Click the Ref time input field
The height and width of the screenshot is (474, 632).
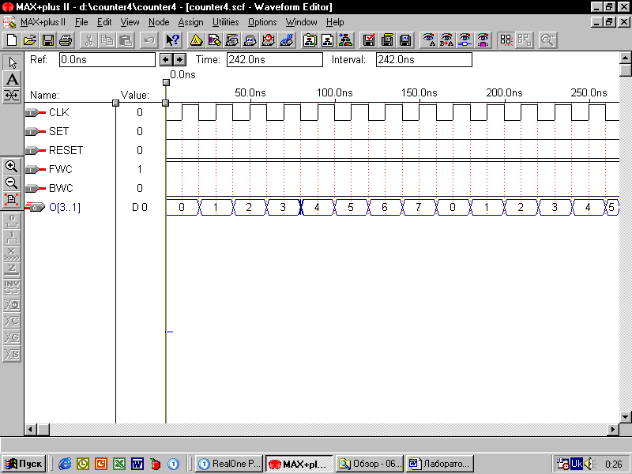click(x=107, y=59)
